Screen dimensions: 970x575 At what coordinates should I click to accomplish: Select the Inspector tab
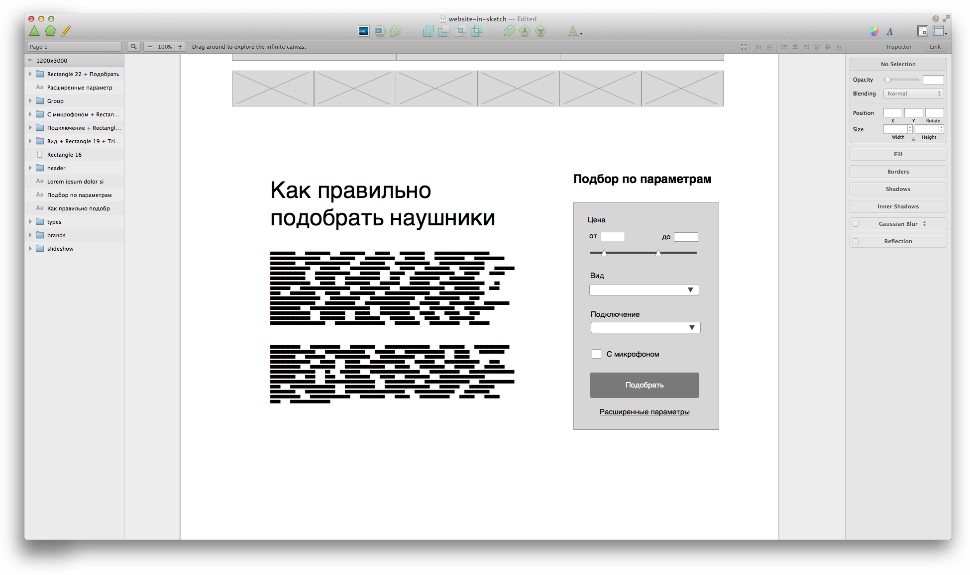tap(898, 46)
